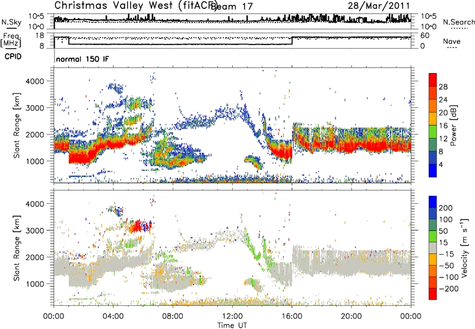Click the red top segment of Power color bar
This screenshot has width=475, height=329.
coord(433,80)
